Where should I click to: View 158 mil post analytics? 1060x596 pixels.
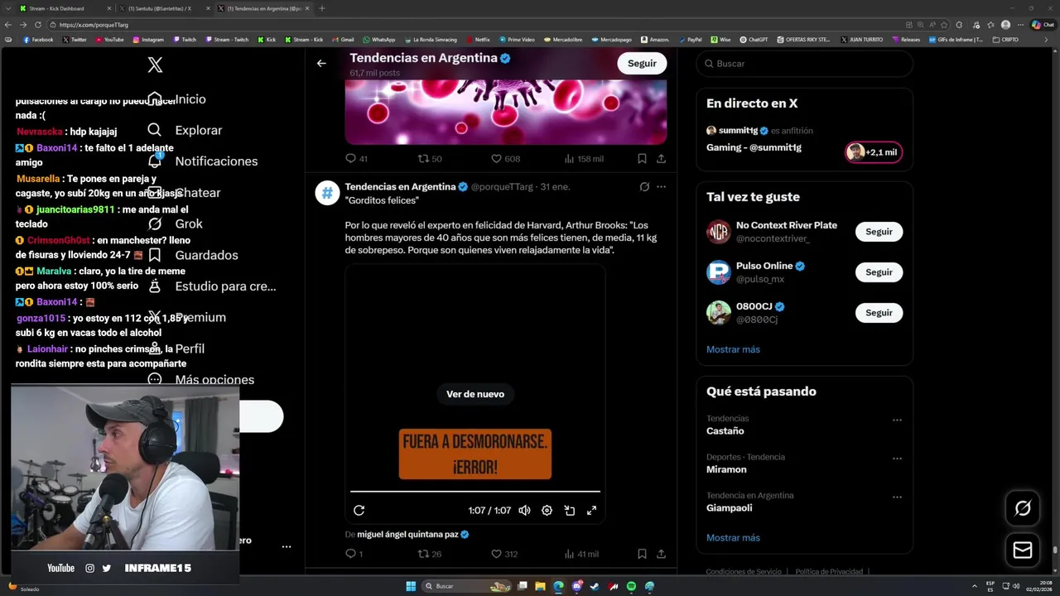[x=584, y=158]
